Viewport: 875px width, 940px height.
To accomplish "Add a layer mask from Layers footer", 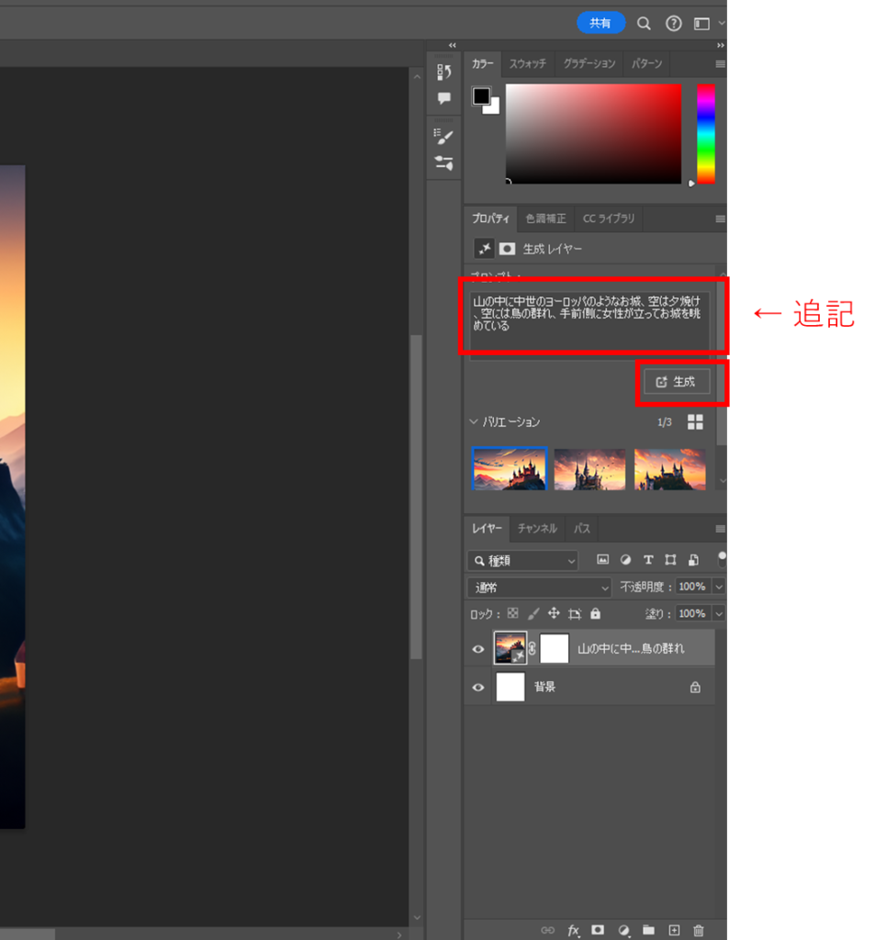I will point(598,930).
